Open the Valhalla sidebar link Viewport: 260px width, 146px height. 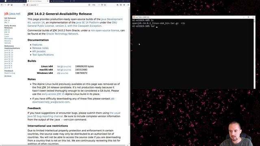tap(8, 43)
